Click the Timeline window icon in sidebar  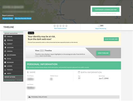[x=5, y=36]
